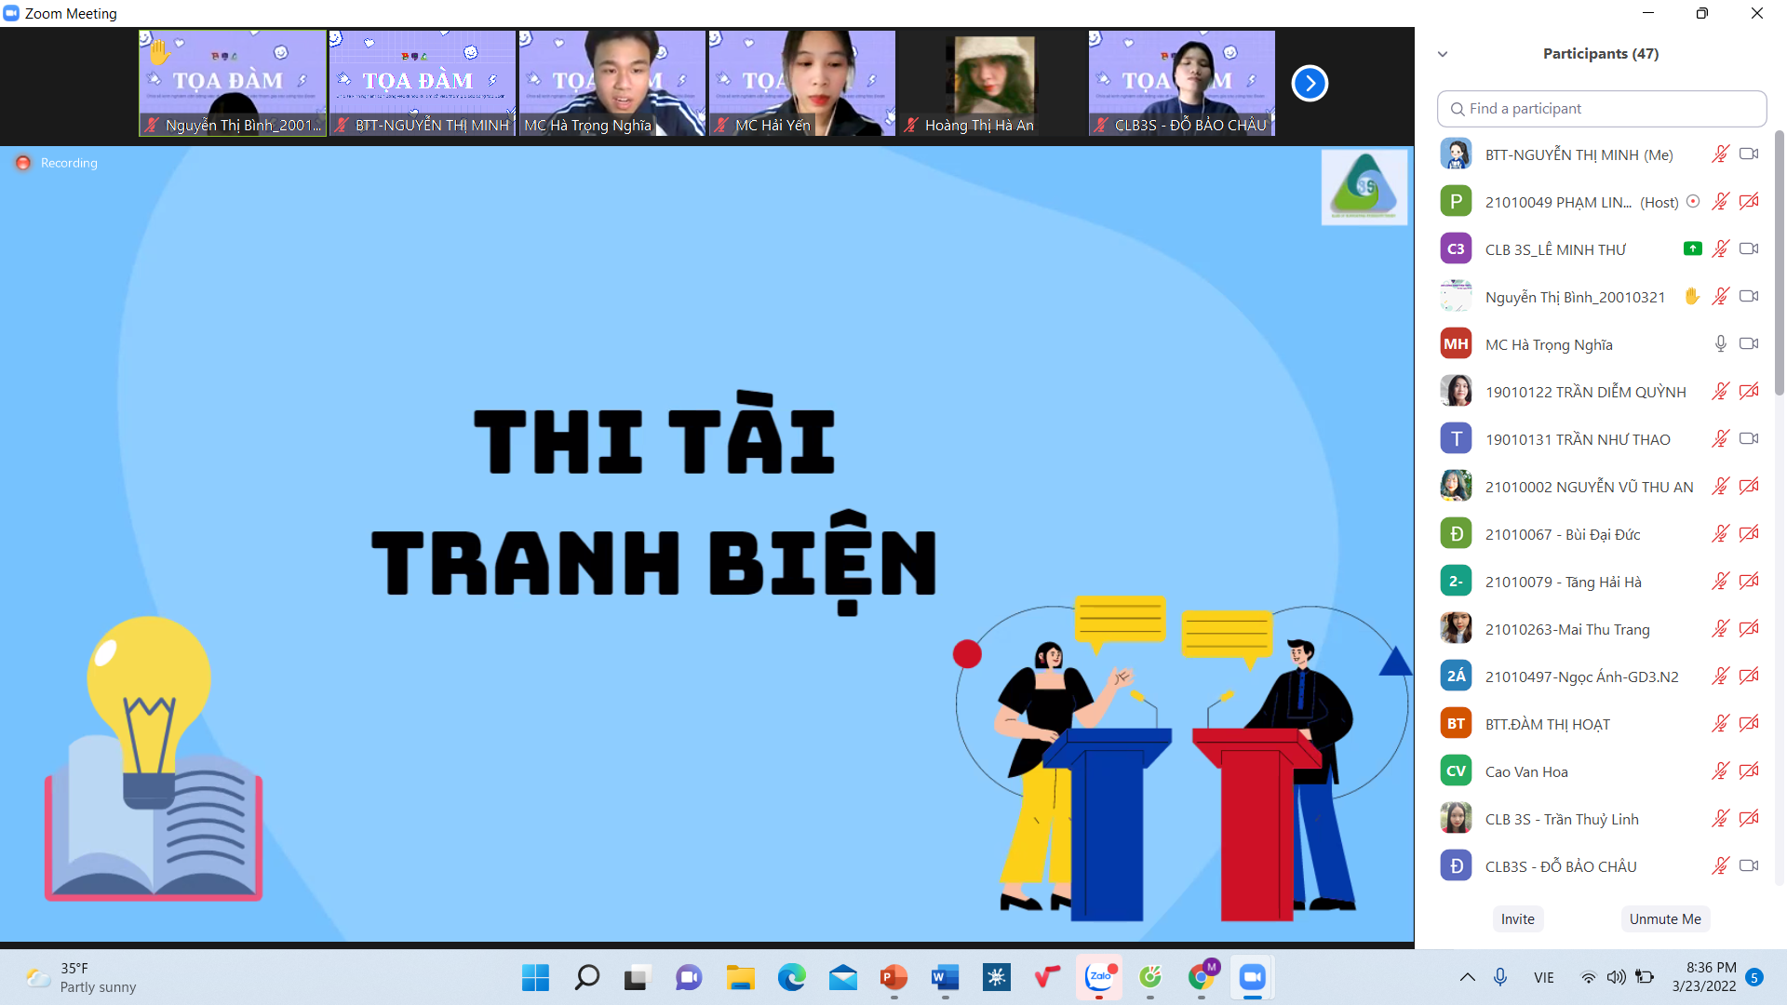The image size is (1787, 1005).
Task: Click the Invite button
Action: pyautogui.click(x=1517, y=918)
